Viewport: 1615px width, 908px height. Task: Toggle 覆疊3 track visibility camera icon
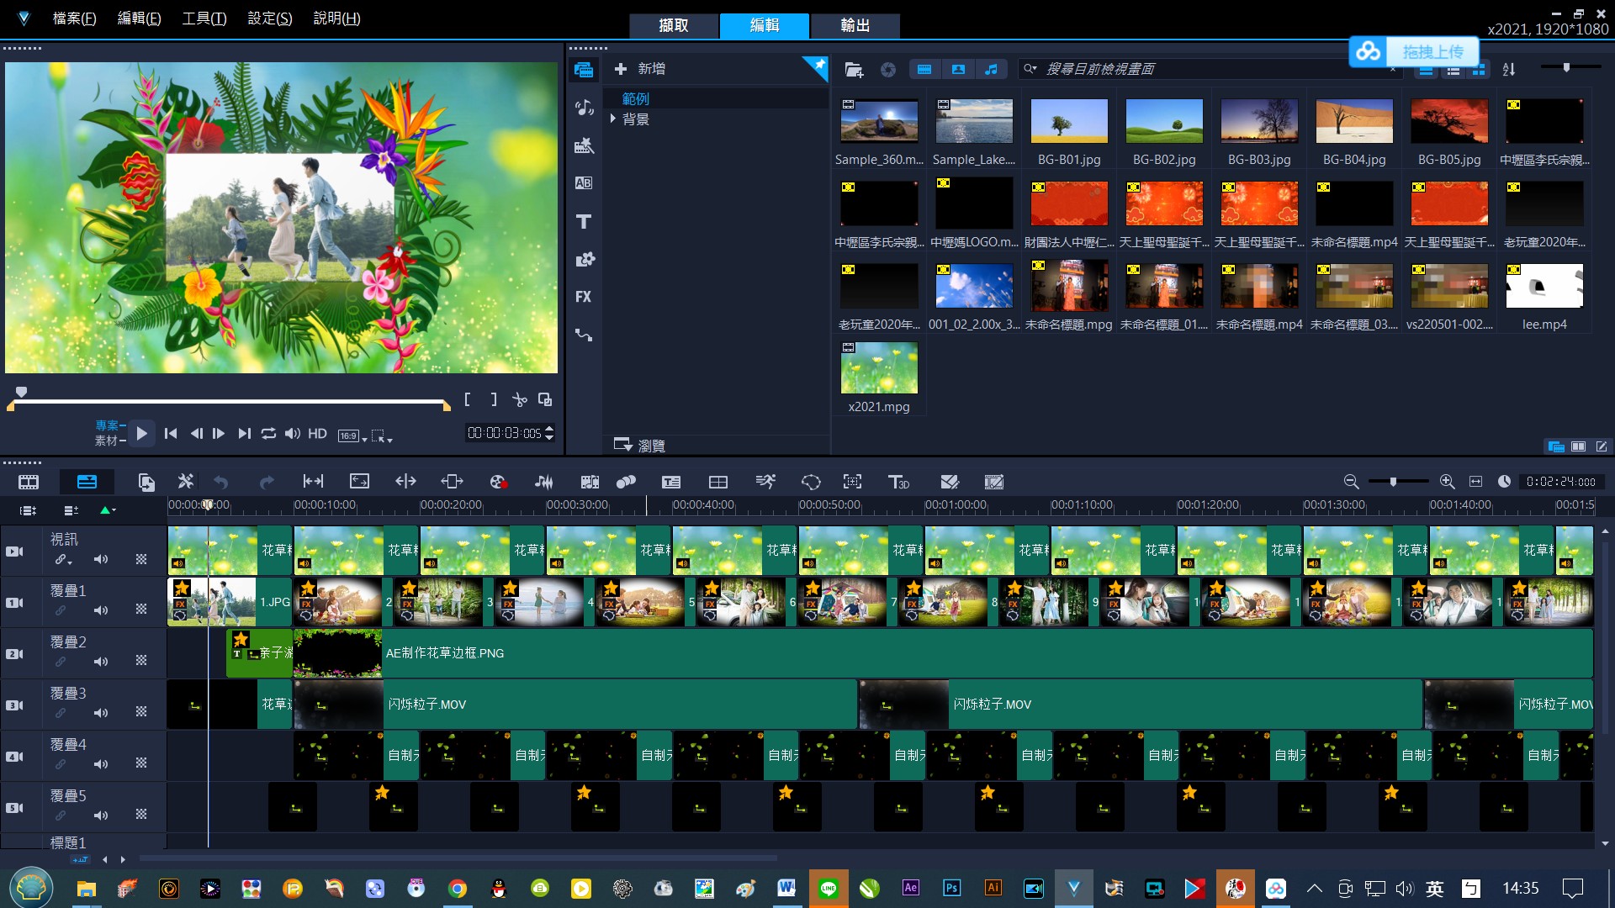[x=15, y=705]
